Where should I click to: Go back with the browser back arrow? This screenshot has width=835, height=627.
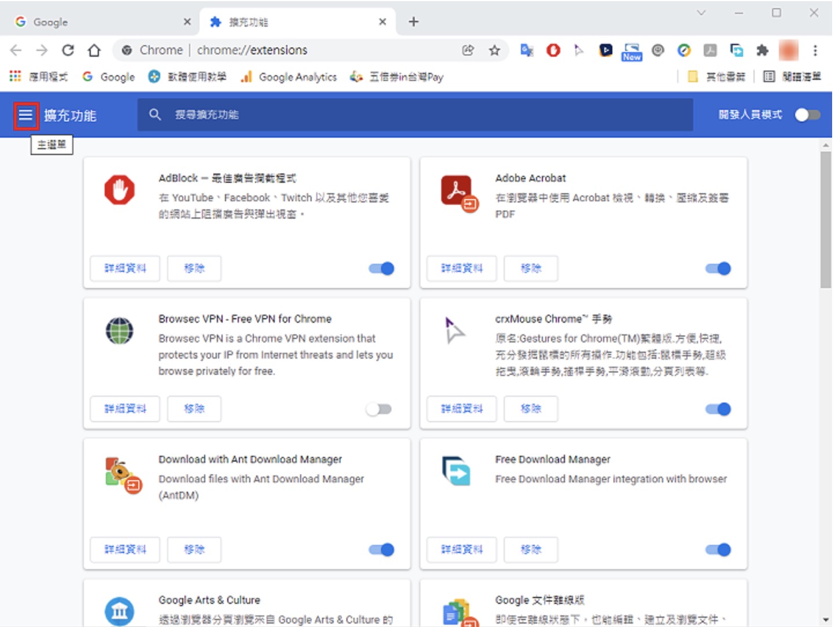coord(16,50)
